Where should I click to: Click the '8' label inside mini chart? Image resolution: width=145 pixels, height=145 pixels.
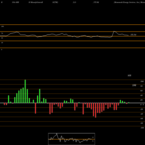pyautogui.click(x=93, y=137)
